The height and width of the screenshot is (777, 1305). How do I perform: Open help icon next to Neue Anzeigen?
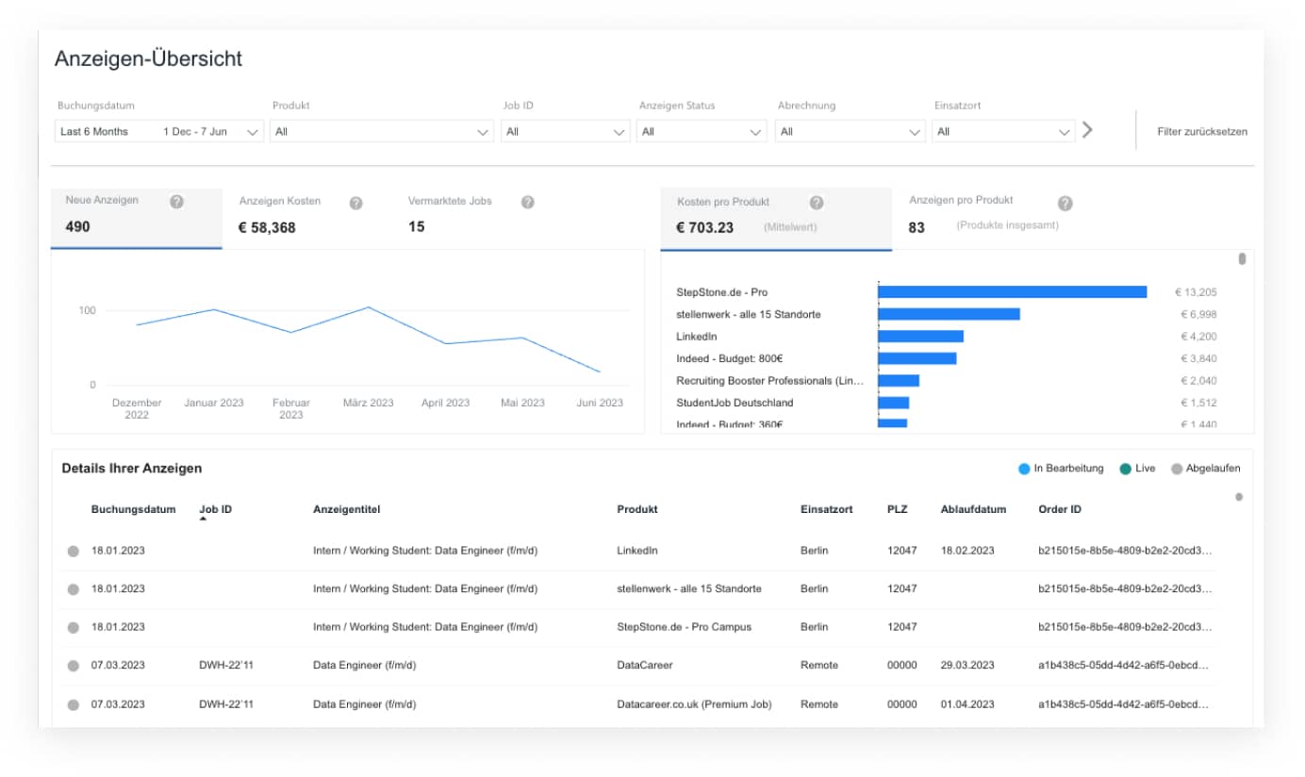pos(176,201)
